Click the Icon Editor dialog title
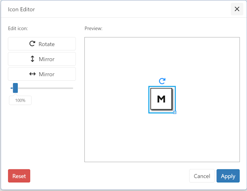This screenshot has width=247, height=191. click(21, 9)
